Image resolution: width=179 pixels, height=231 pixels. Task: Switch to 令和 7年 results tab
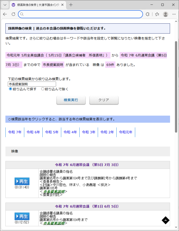point(15,132)
